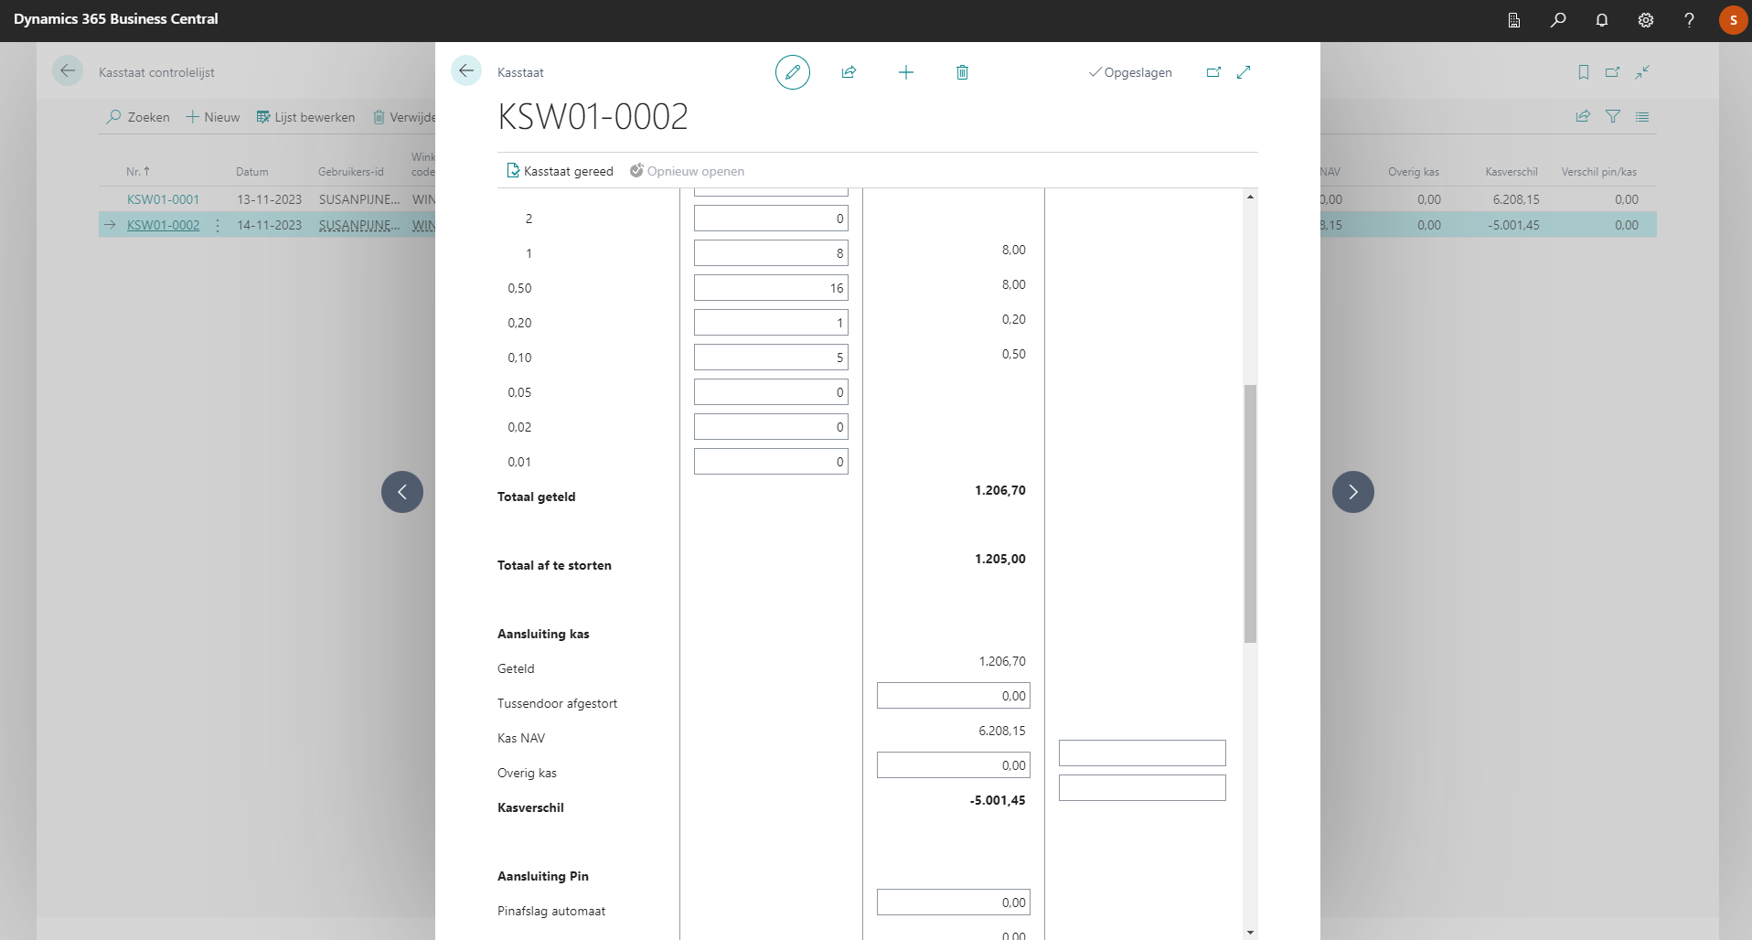Click the edit pencil icon on Kasstaat card
This screenshot has height=940, width=1752.
coord(793,72)
